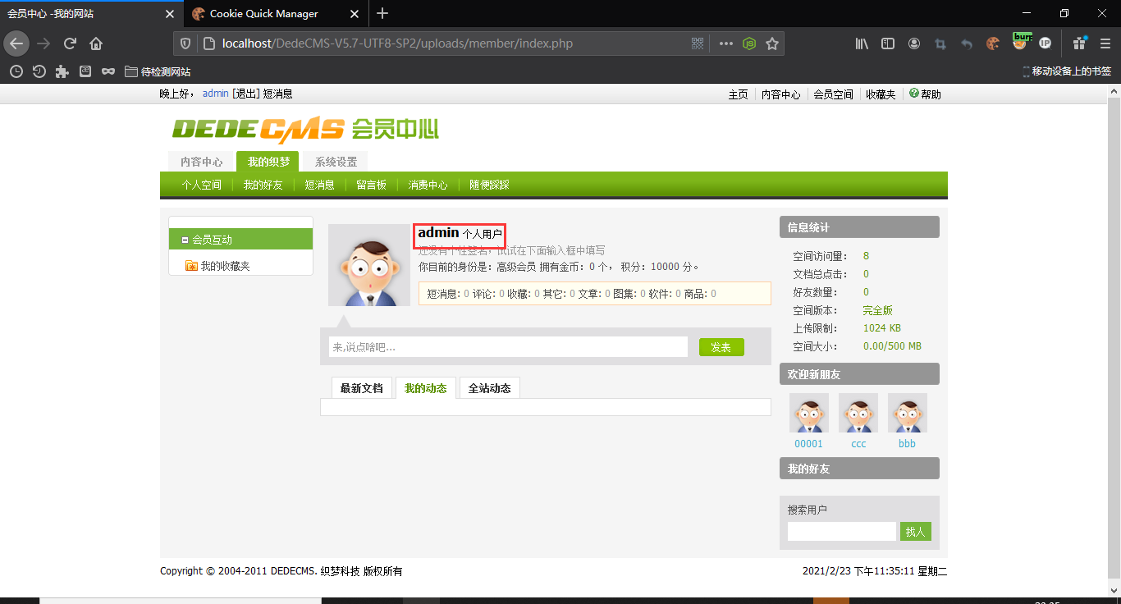Click the What's New gift icon
This screenshot has height=604, width=1121.
point(1079,44)
